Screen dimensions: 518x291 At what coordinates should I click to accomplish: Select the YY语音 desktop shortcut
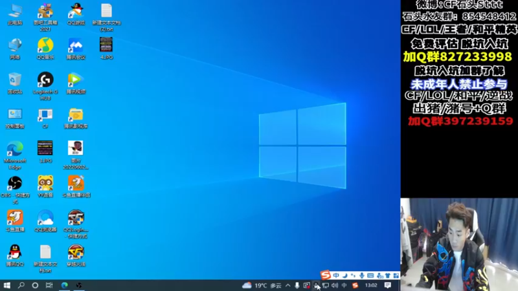(45, 187)
